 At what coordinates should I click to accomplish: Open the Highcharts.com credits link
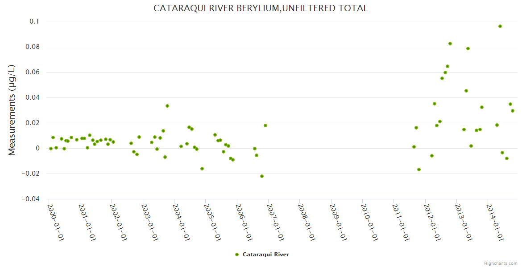coord(501,263)
